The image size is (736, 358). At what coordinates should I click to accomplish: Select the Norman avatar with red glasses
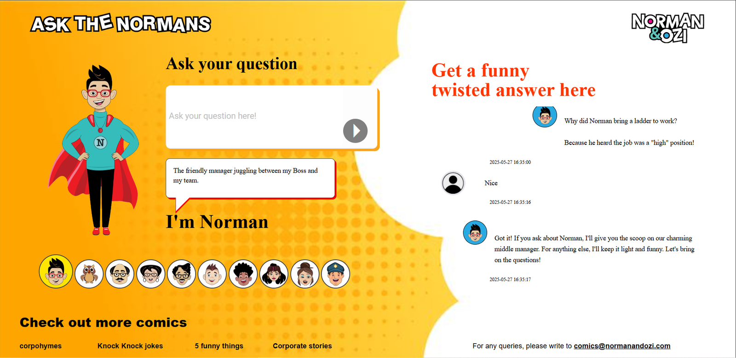coord(56,271)
